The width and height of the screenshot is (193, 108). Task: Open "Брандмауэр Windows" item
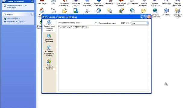pos(121,3)
